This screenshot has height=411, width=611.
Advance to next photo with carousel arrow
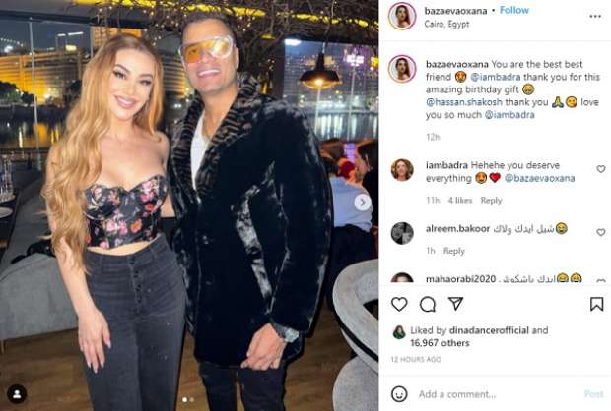point(363,203)
